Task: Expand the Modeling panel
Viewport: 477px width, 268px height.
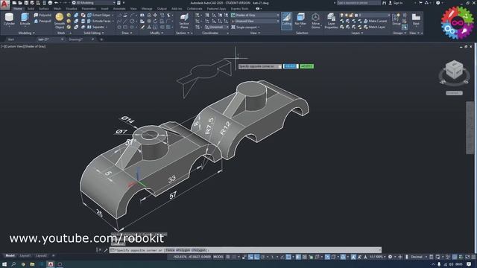Action: pos(26,33)
